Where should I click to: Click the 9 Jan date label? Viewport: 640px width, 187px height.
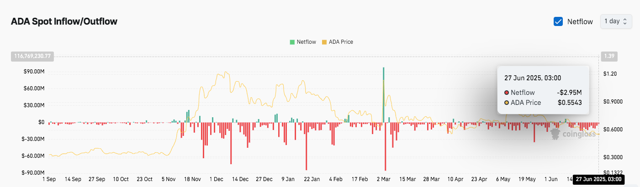tap(288, 179)
